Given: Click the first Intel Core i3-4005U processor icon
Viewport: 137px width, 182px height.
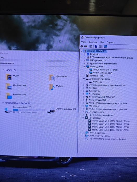Looking at the screenshot, I should coord(90,121).
